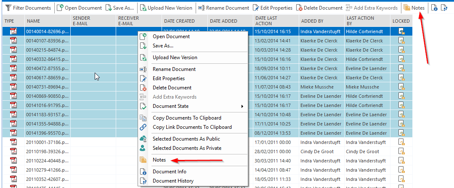Image resolution: width=454 pixels, height=188 pixels.
Task: Click Open Document in the toolbar
Action: click(80, 8)
